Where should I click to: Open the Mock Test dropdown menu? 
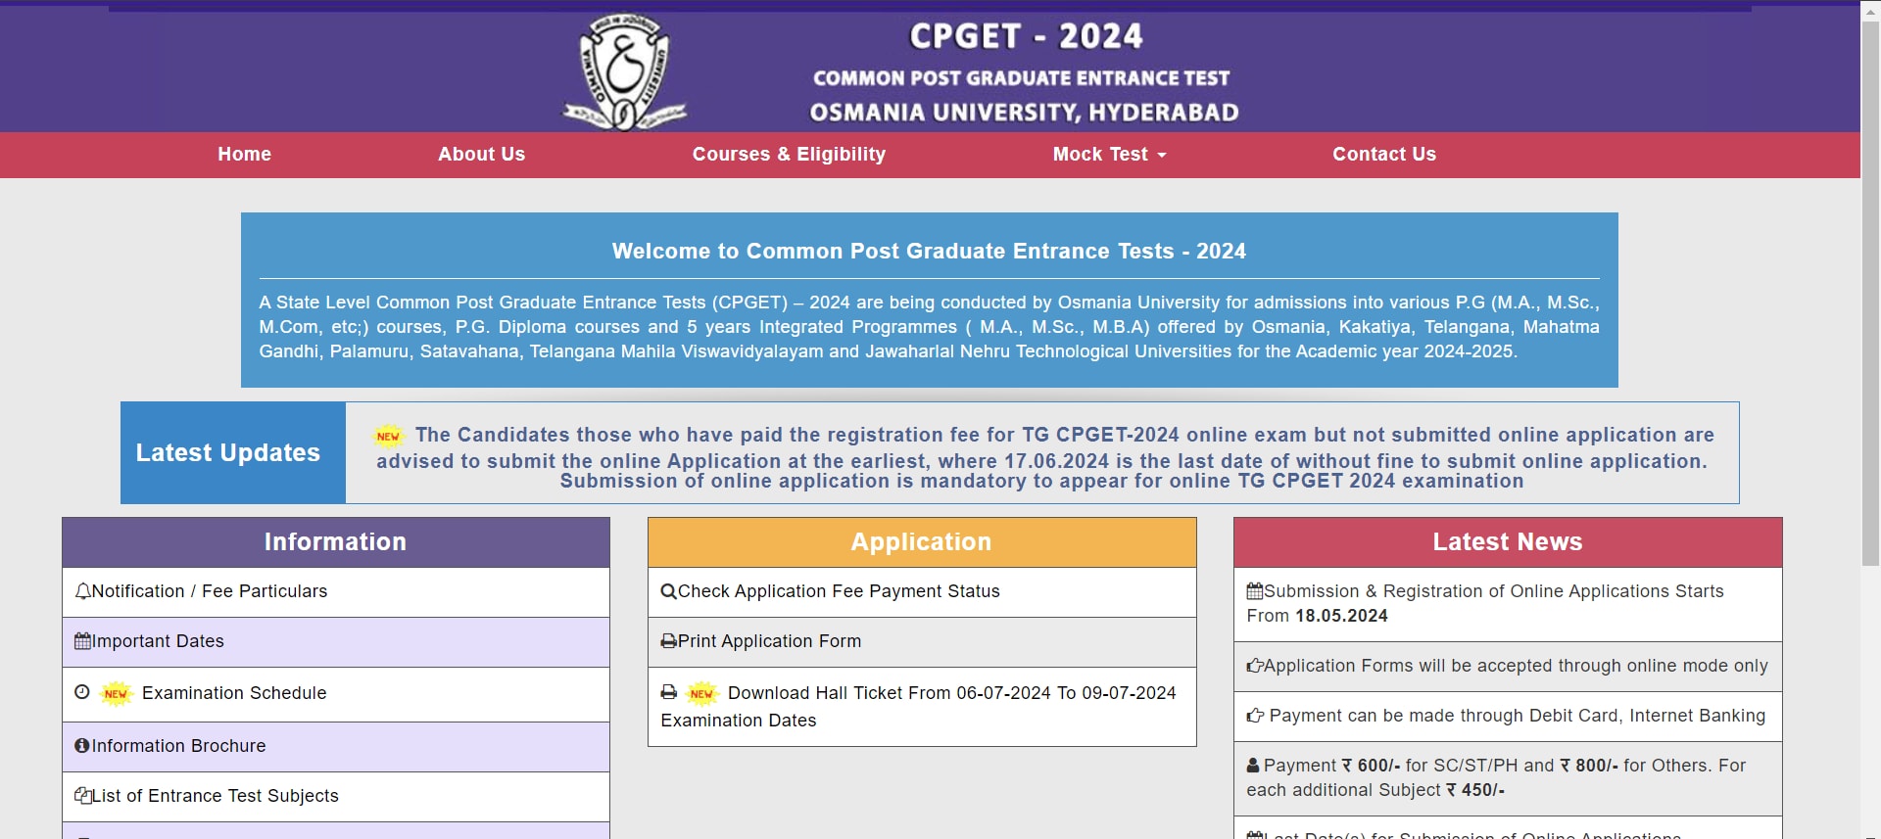point(1109,155)
